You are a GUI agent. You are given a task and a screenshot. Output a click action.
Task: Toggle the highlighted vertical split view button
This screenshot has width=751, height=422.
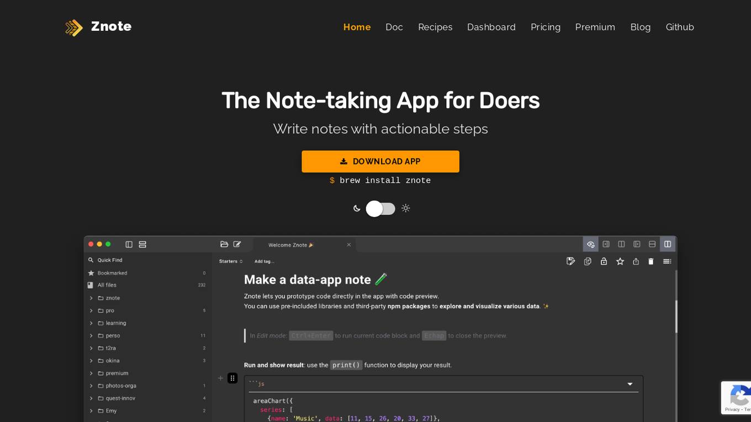(668, 244)
